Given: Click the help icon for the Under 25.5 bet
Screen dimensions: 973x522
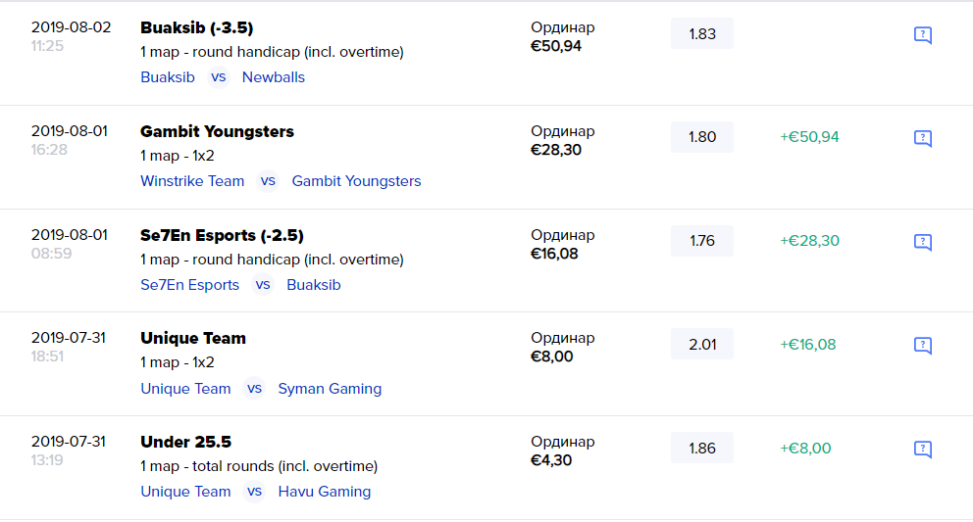Looking at the screenshot, I should pos(922,449).
